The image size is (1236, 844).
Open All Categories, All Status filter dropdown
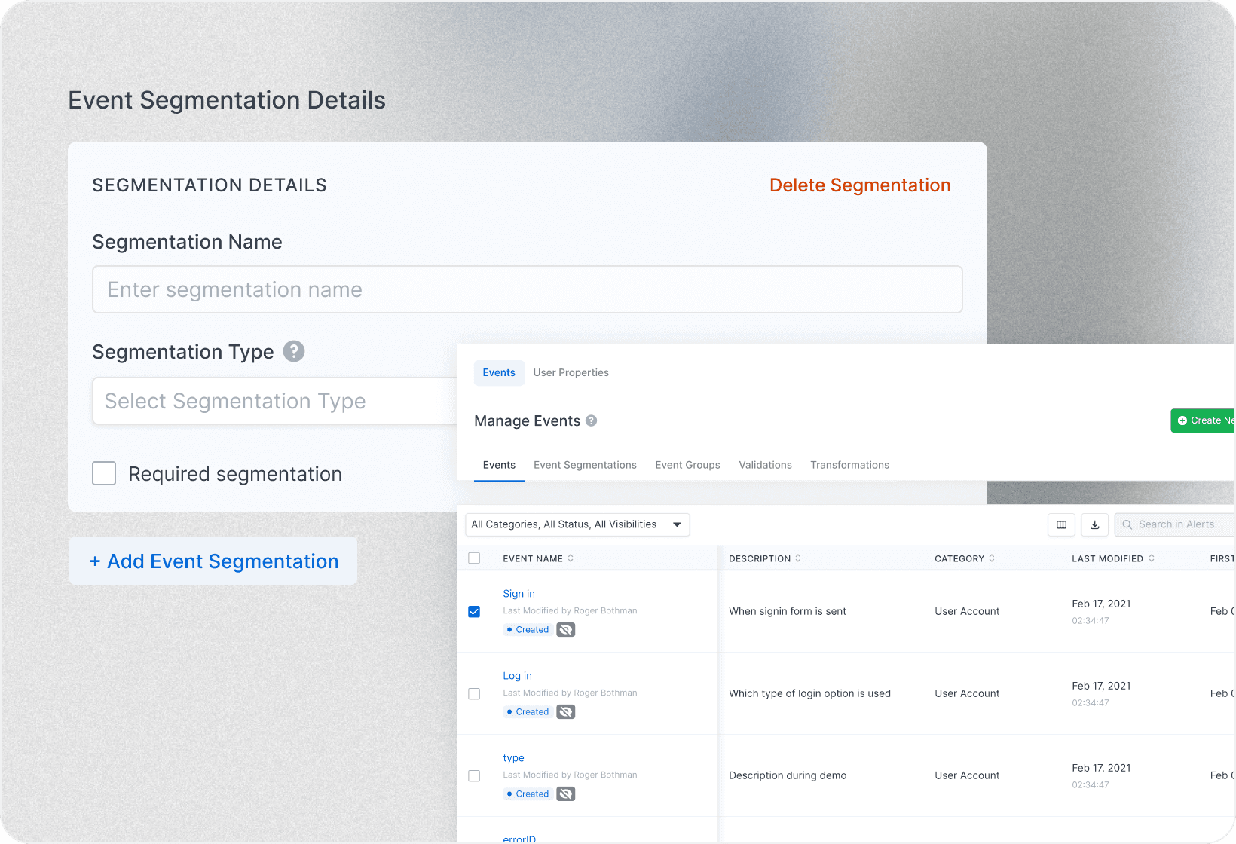click(577, 524)
